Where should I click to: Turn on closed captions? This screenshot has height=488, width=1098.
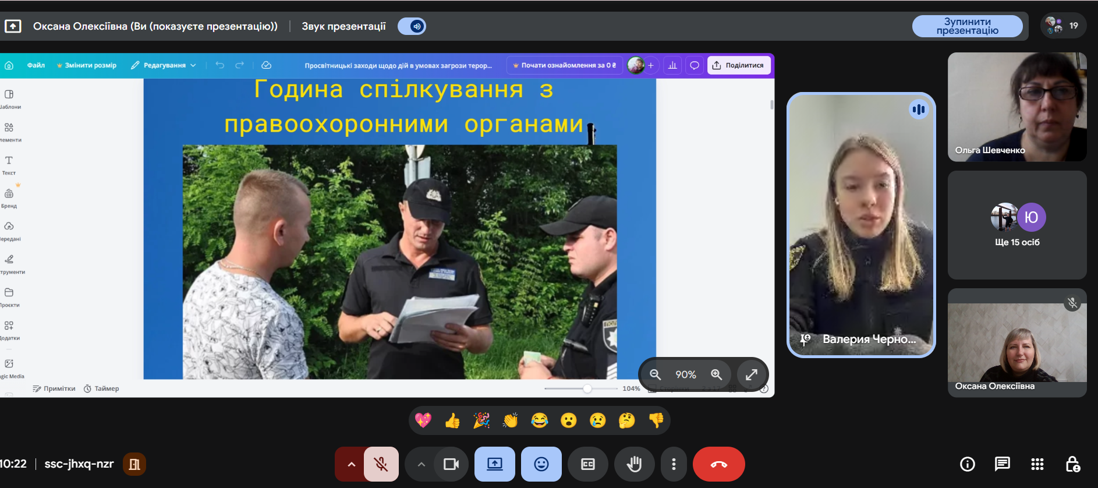587,464
